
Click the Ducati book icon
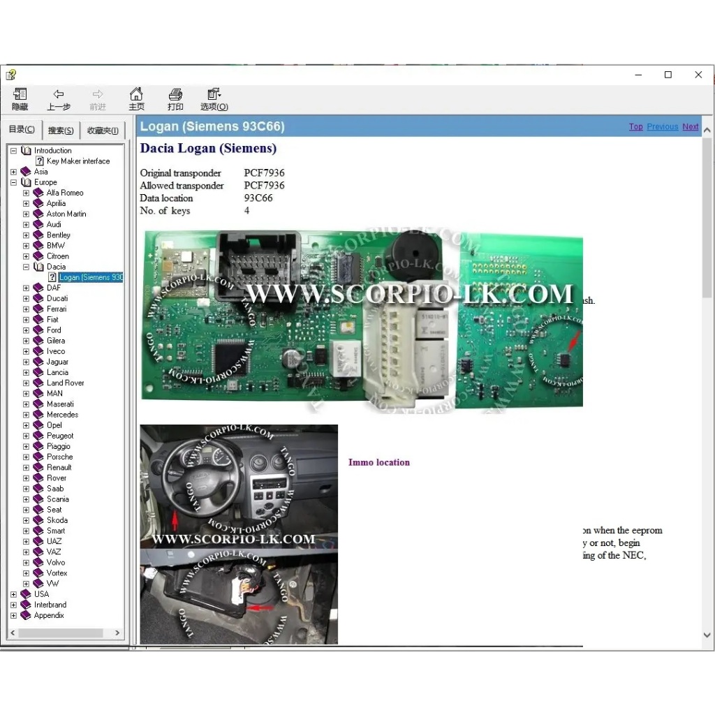tap(39, 298)
